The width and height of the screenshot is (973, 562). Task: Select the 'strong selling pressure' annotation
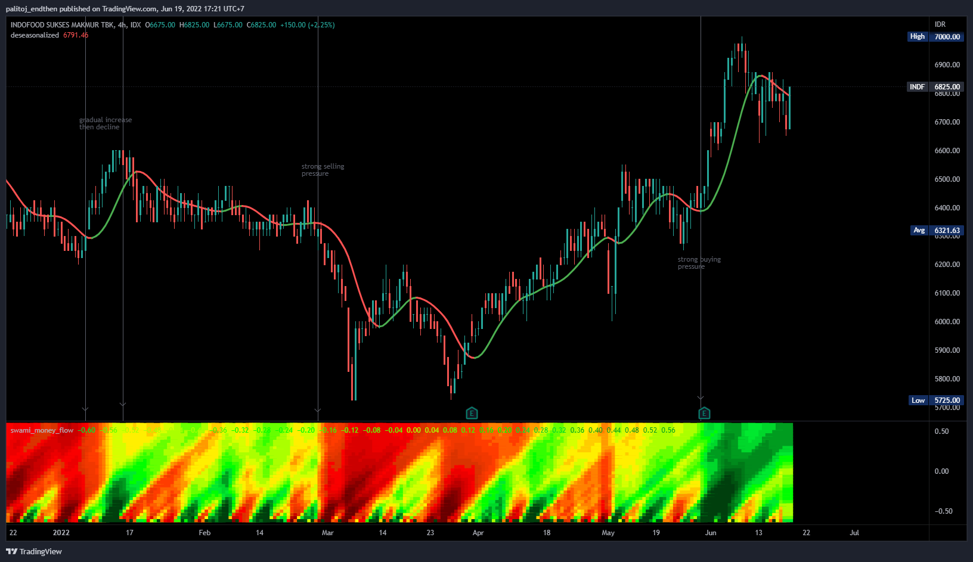(x=323, y=170)
